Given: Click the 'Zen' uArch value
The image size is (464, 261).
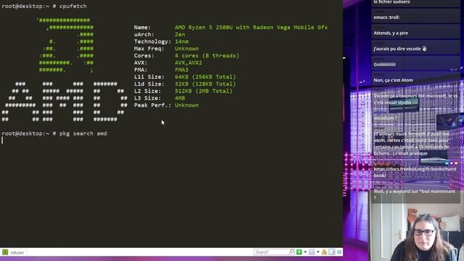Looking at the screenshot, I should tap(180, 34).
